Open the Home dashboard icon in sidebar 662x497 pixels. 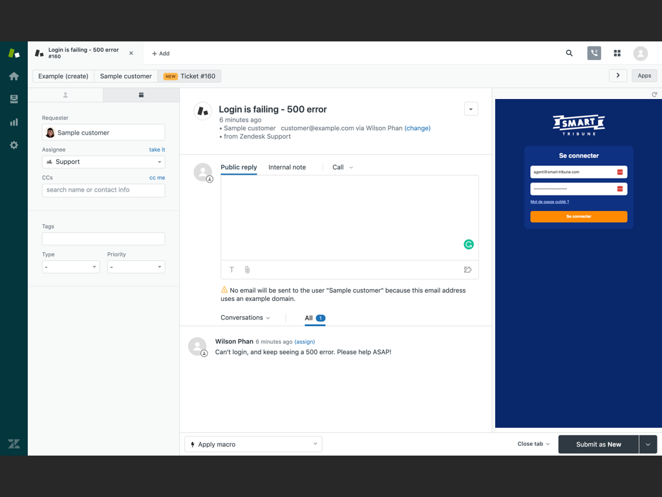click(x=14, y=76)
